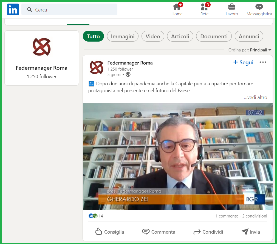Viewport: 277px width, 244px height.
Task: Open the Lavoro jobs section
Action: 231,10
